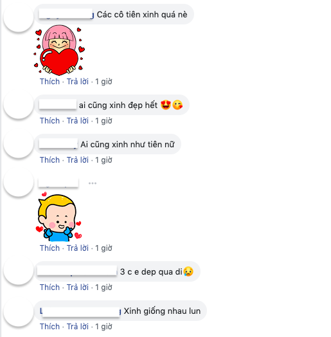The height and width of the screenshot is (337, 331).
Task: Click the pink-haired girl heart sticker
Action: click(x=59, y=50)
